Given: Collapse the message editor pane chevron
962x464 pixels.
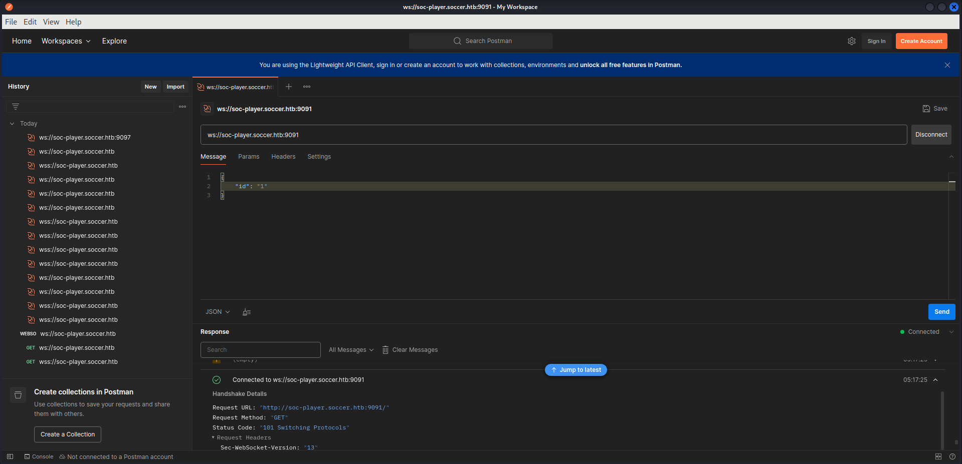Looking at the screenshot, I should 951,157.
